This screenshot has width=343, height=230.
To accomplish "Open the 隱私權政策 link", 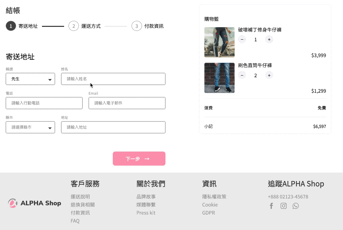I will 214,196.
